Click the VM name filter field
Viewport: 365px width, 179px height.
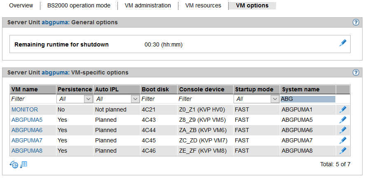tap(33, 99)
